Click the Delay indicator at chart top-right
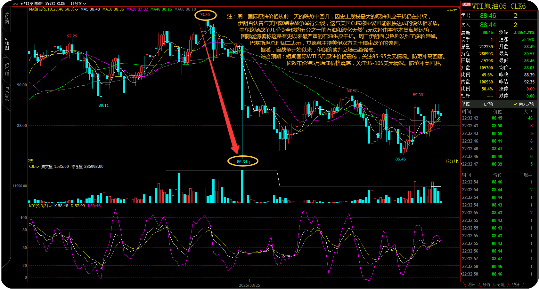The image size is (539, 289). (x=452, y=10)
